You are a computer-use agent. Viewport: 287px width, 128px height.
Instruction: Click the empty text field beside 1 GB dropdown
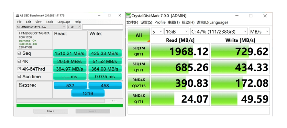103,27
